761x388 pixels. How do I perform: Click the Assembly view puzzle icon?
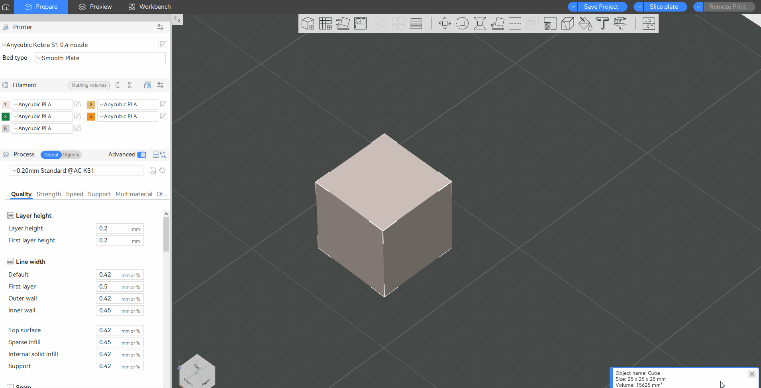point(649,23)
